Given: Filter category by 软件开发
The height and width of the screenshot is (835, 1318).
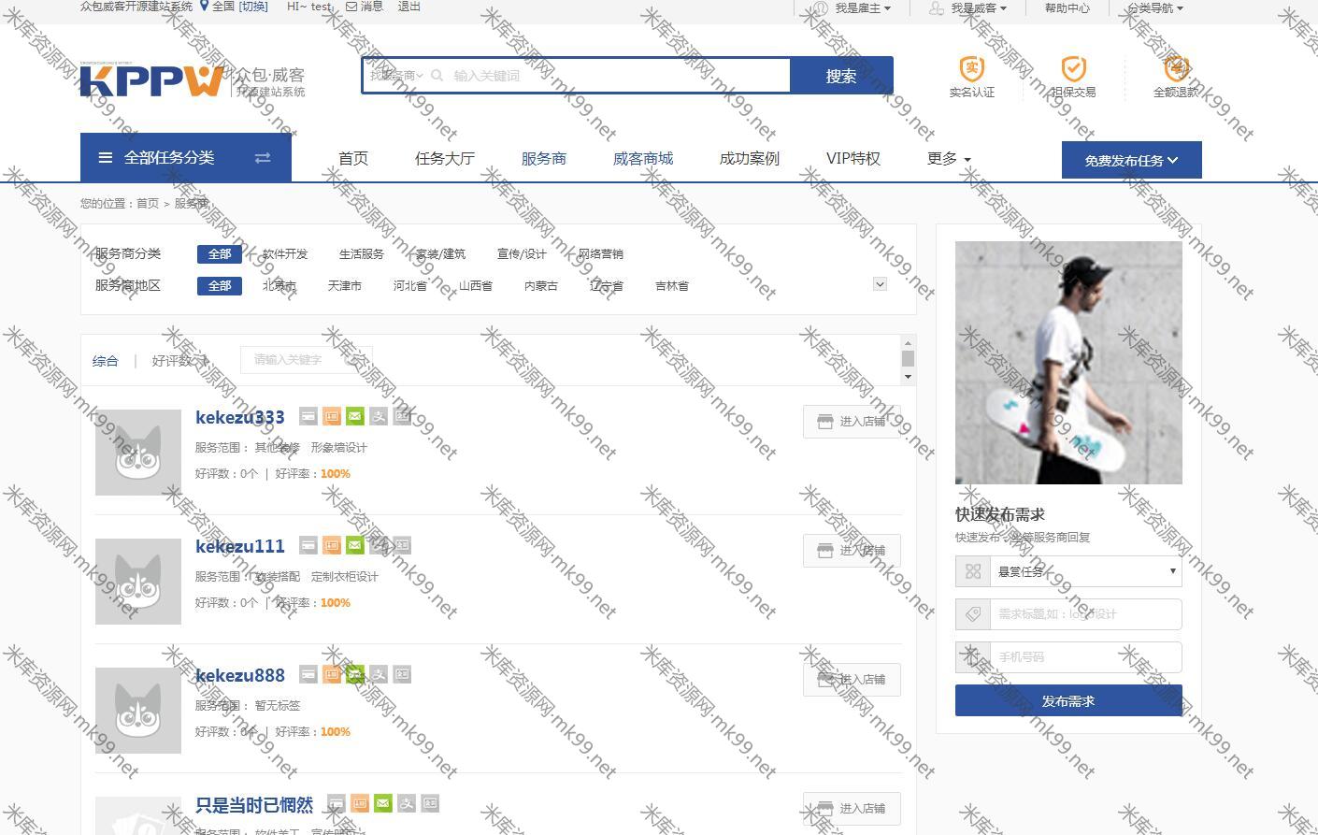Looking at the screenshot, I should (x=285, y=254).
